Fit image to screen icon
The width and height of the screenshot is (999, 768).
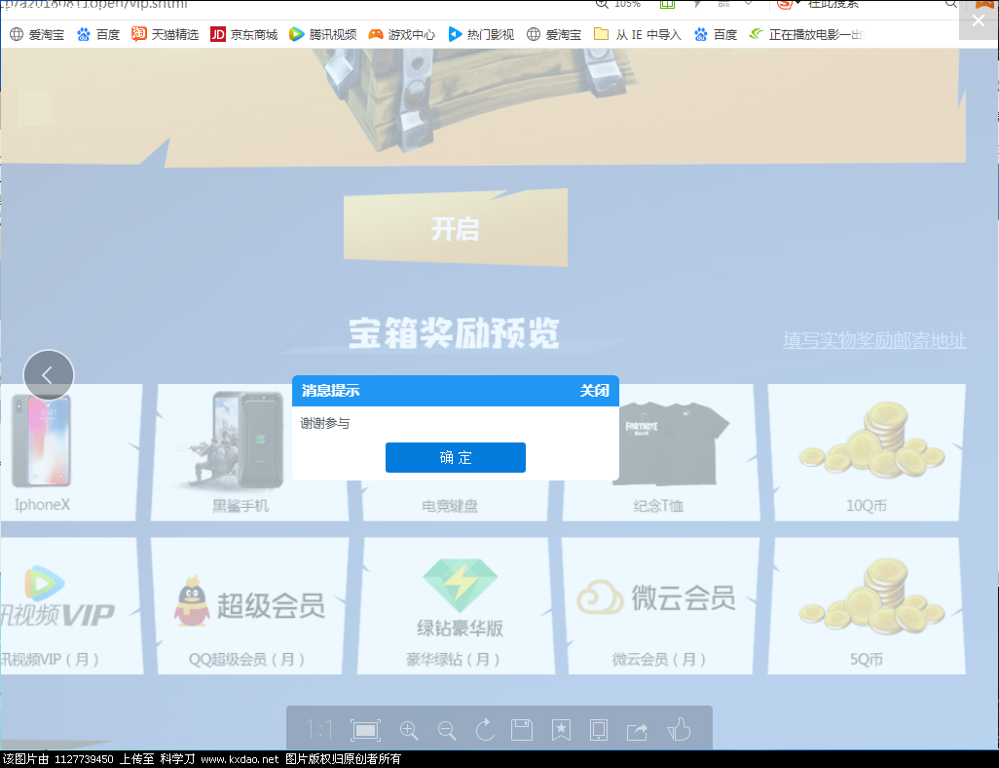click(366, 730)
